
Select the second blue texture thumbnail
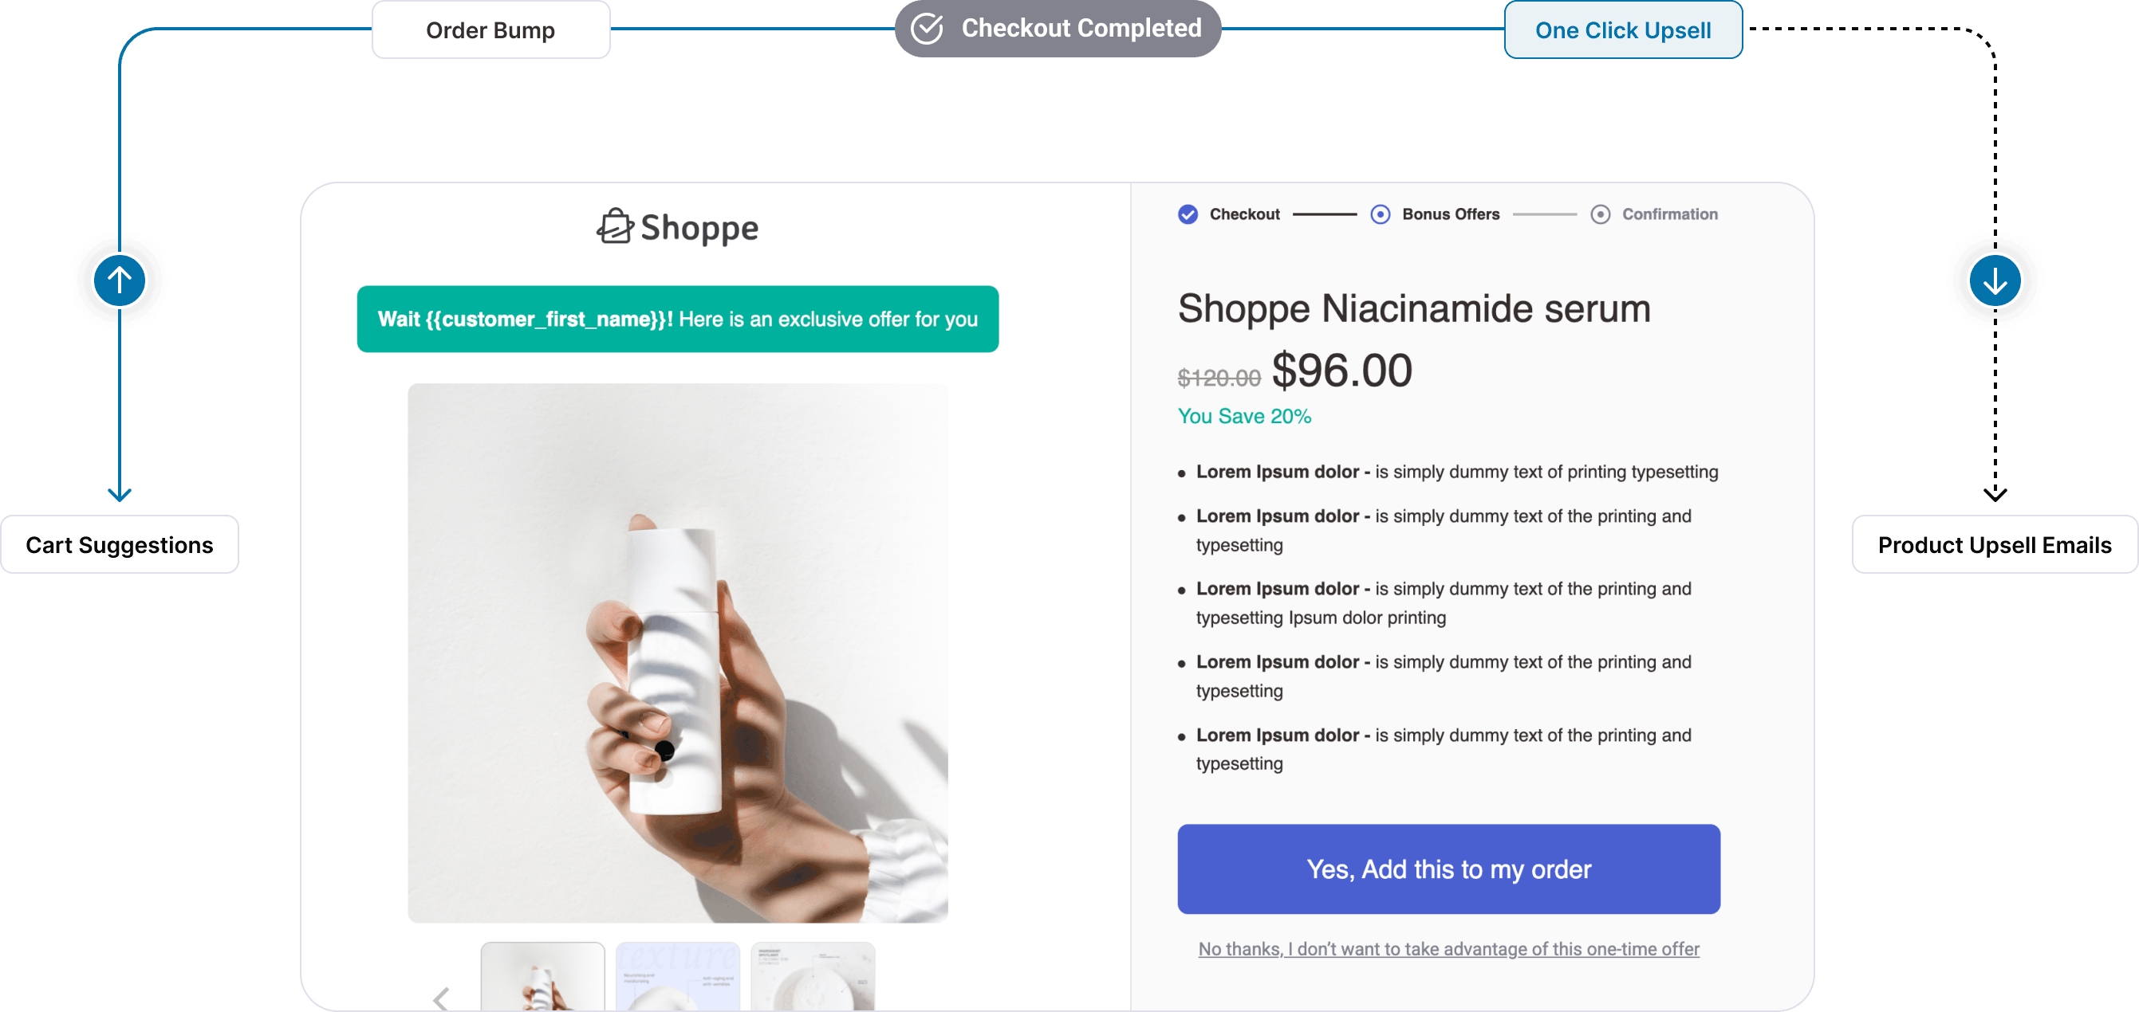678,976
